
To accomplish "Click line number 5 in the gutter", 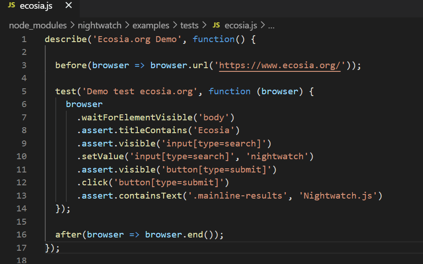I will [24, 91].
